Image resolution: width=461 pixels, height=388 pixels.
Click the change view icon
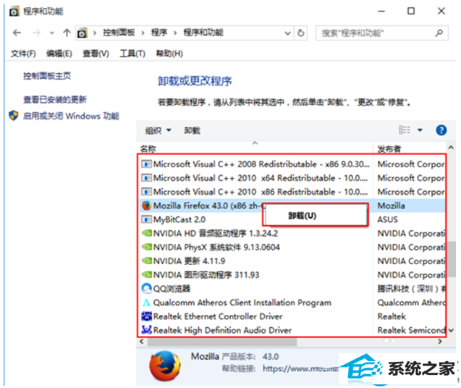click(x=405, y=130)
